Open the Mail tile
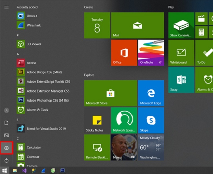 tap(137, 25)
